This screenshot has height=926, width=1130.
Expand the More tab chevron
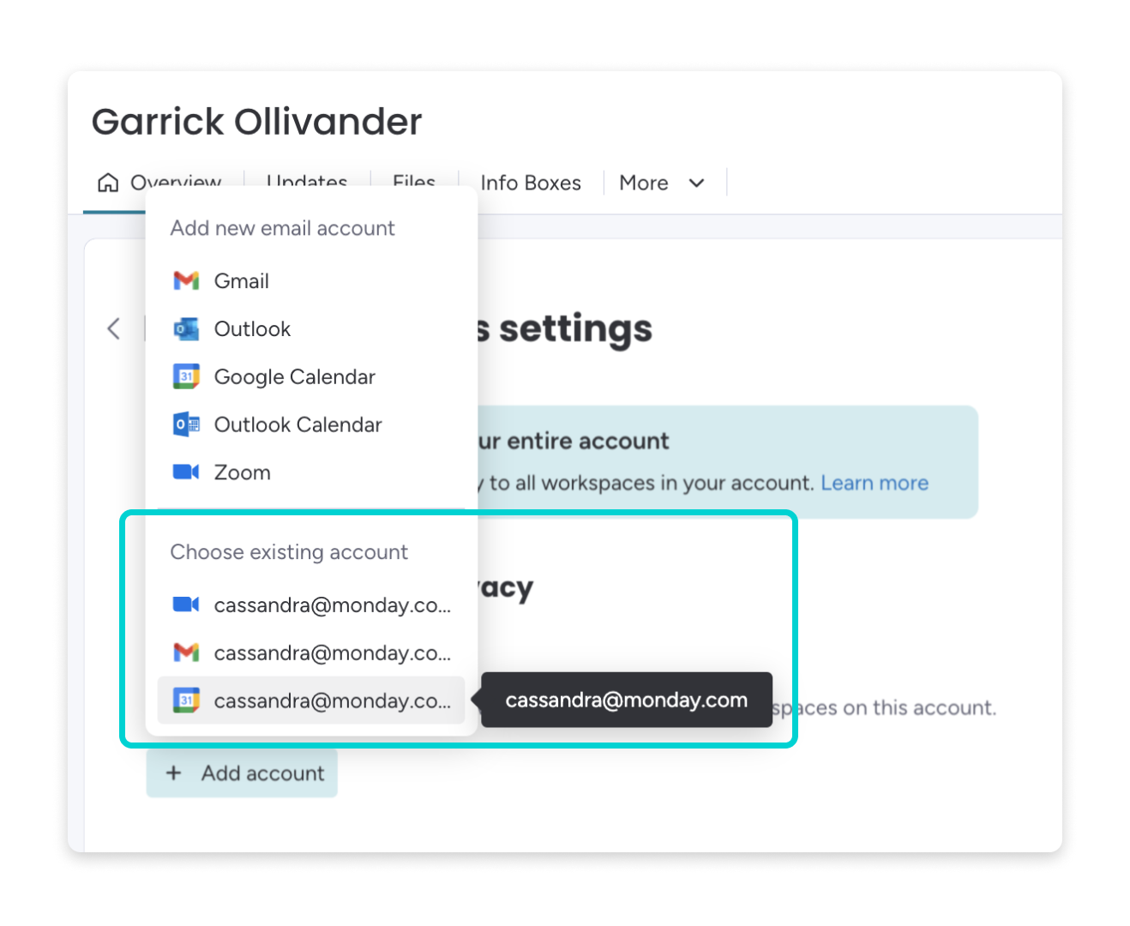tap(697, 183)
